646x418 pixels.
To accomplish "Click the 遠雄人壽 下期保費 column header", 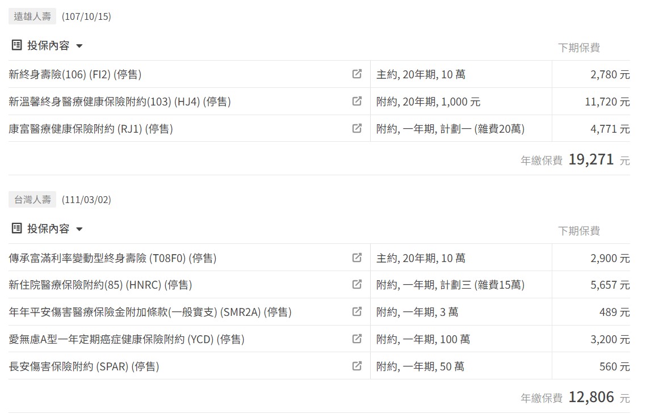I will pos(579,48).
